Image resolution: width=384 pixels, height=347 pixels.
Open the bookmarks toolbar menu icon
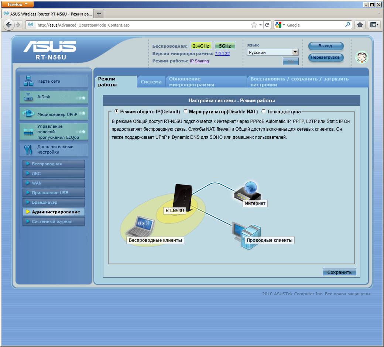click(x=374, y=25)
